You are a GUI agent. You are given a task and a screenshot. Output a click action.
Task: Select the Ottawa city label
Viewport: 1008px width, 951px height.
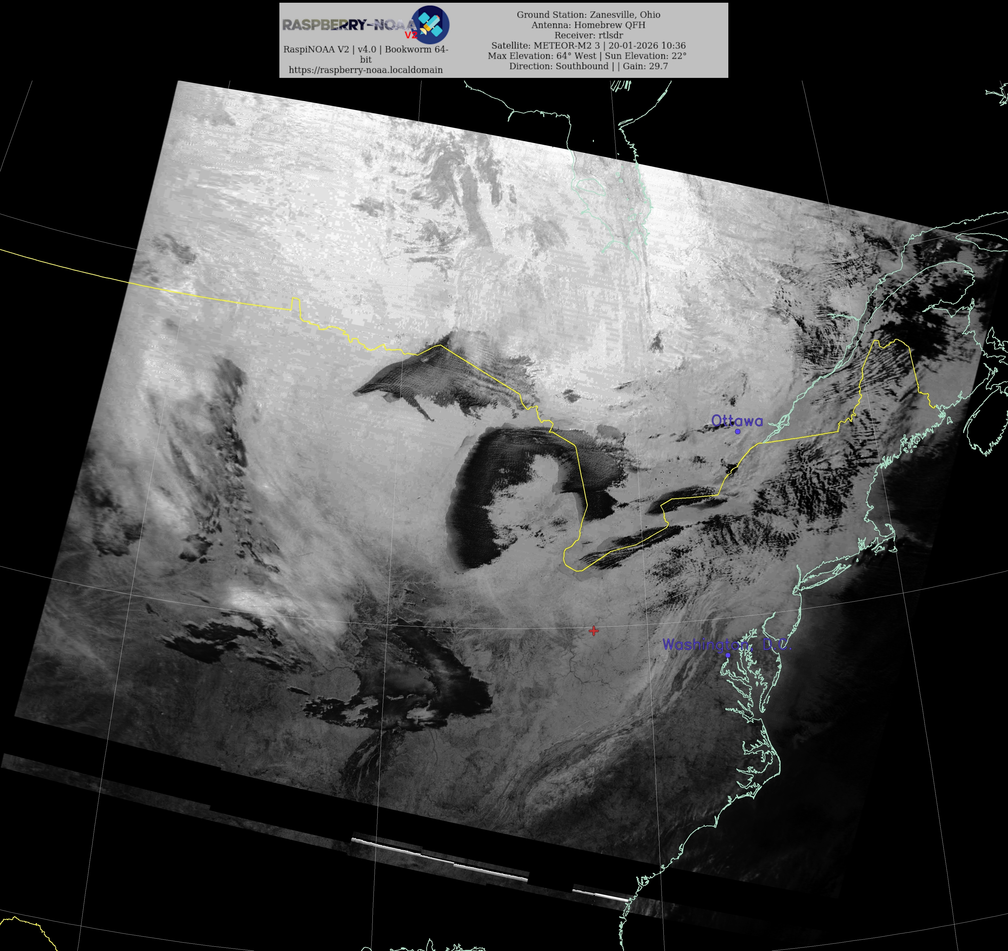pos(737,421)
